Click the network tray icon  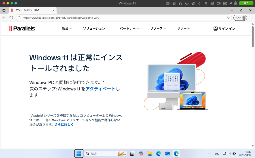(x=225, y=153)
